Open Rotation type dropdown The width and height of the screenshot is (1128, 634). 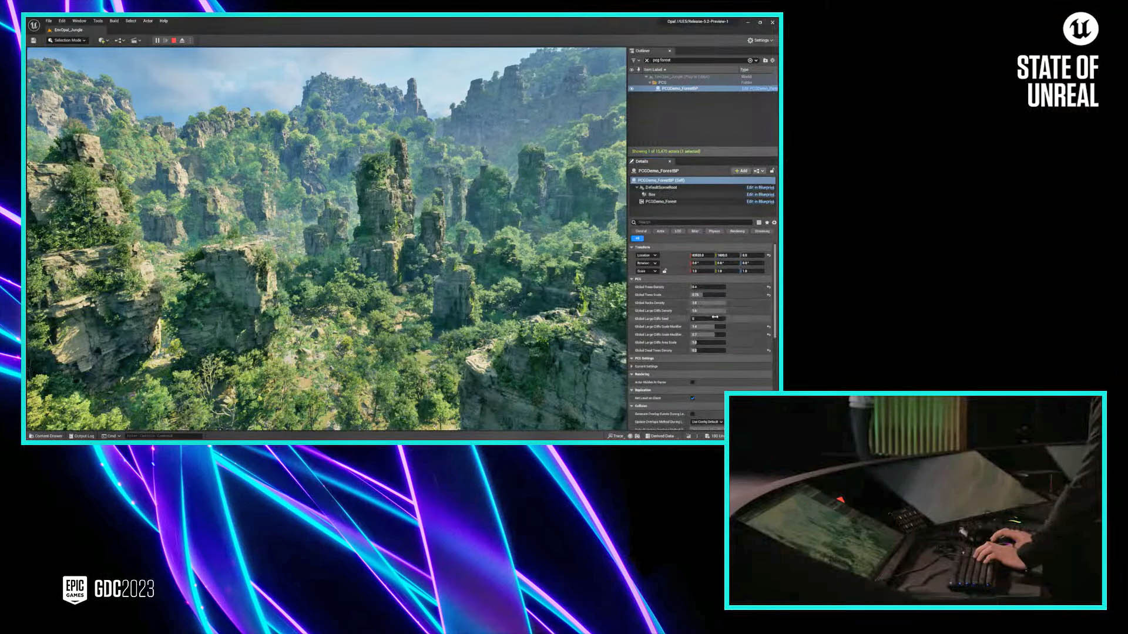click(647, 263)
